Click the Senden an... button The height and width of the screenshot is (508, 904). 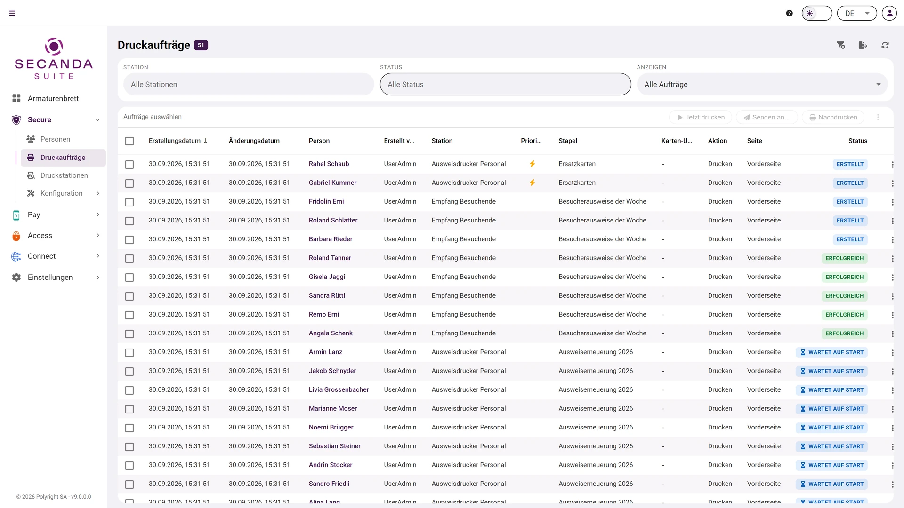(767, 117)
